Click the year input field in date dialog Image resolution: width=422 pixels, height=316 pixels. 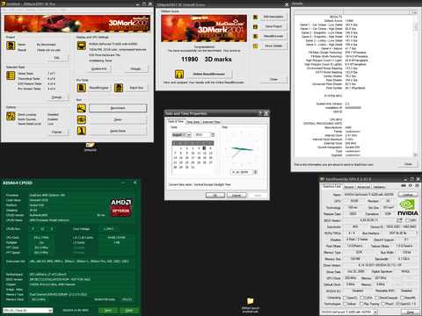pos(202,134)
